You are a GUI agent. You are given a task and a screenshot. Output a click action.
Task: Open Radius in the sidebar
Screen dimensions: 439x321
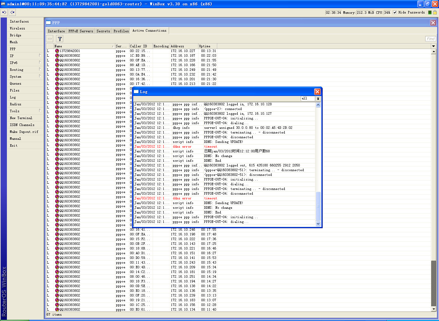(x=15, y=104)
